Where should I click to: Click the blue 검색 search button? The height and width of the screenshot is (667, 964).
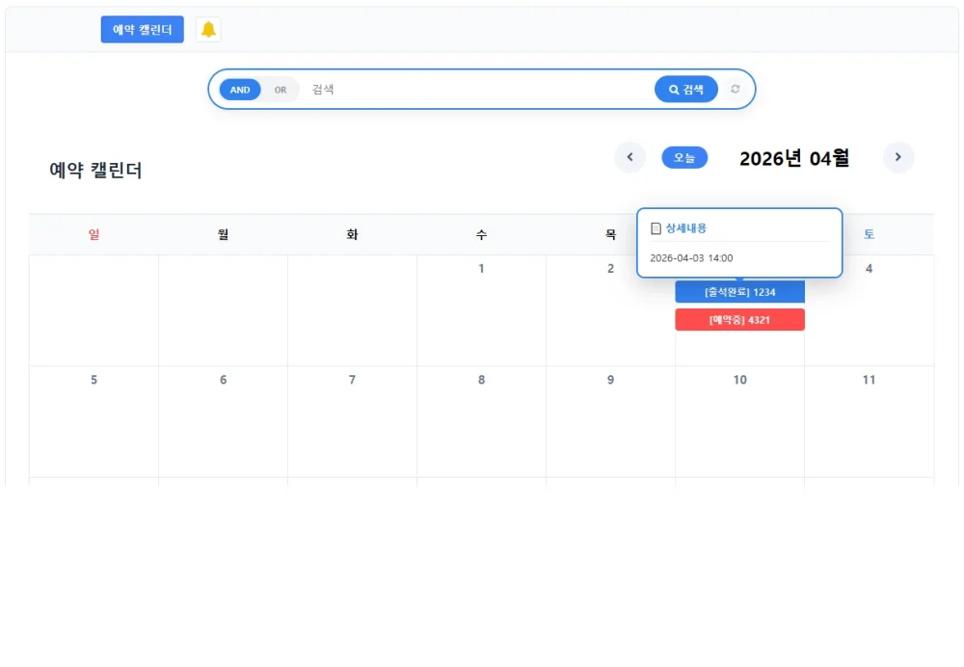[x=686, y=90]
